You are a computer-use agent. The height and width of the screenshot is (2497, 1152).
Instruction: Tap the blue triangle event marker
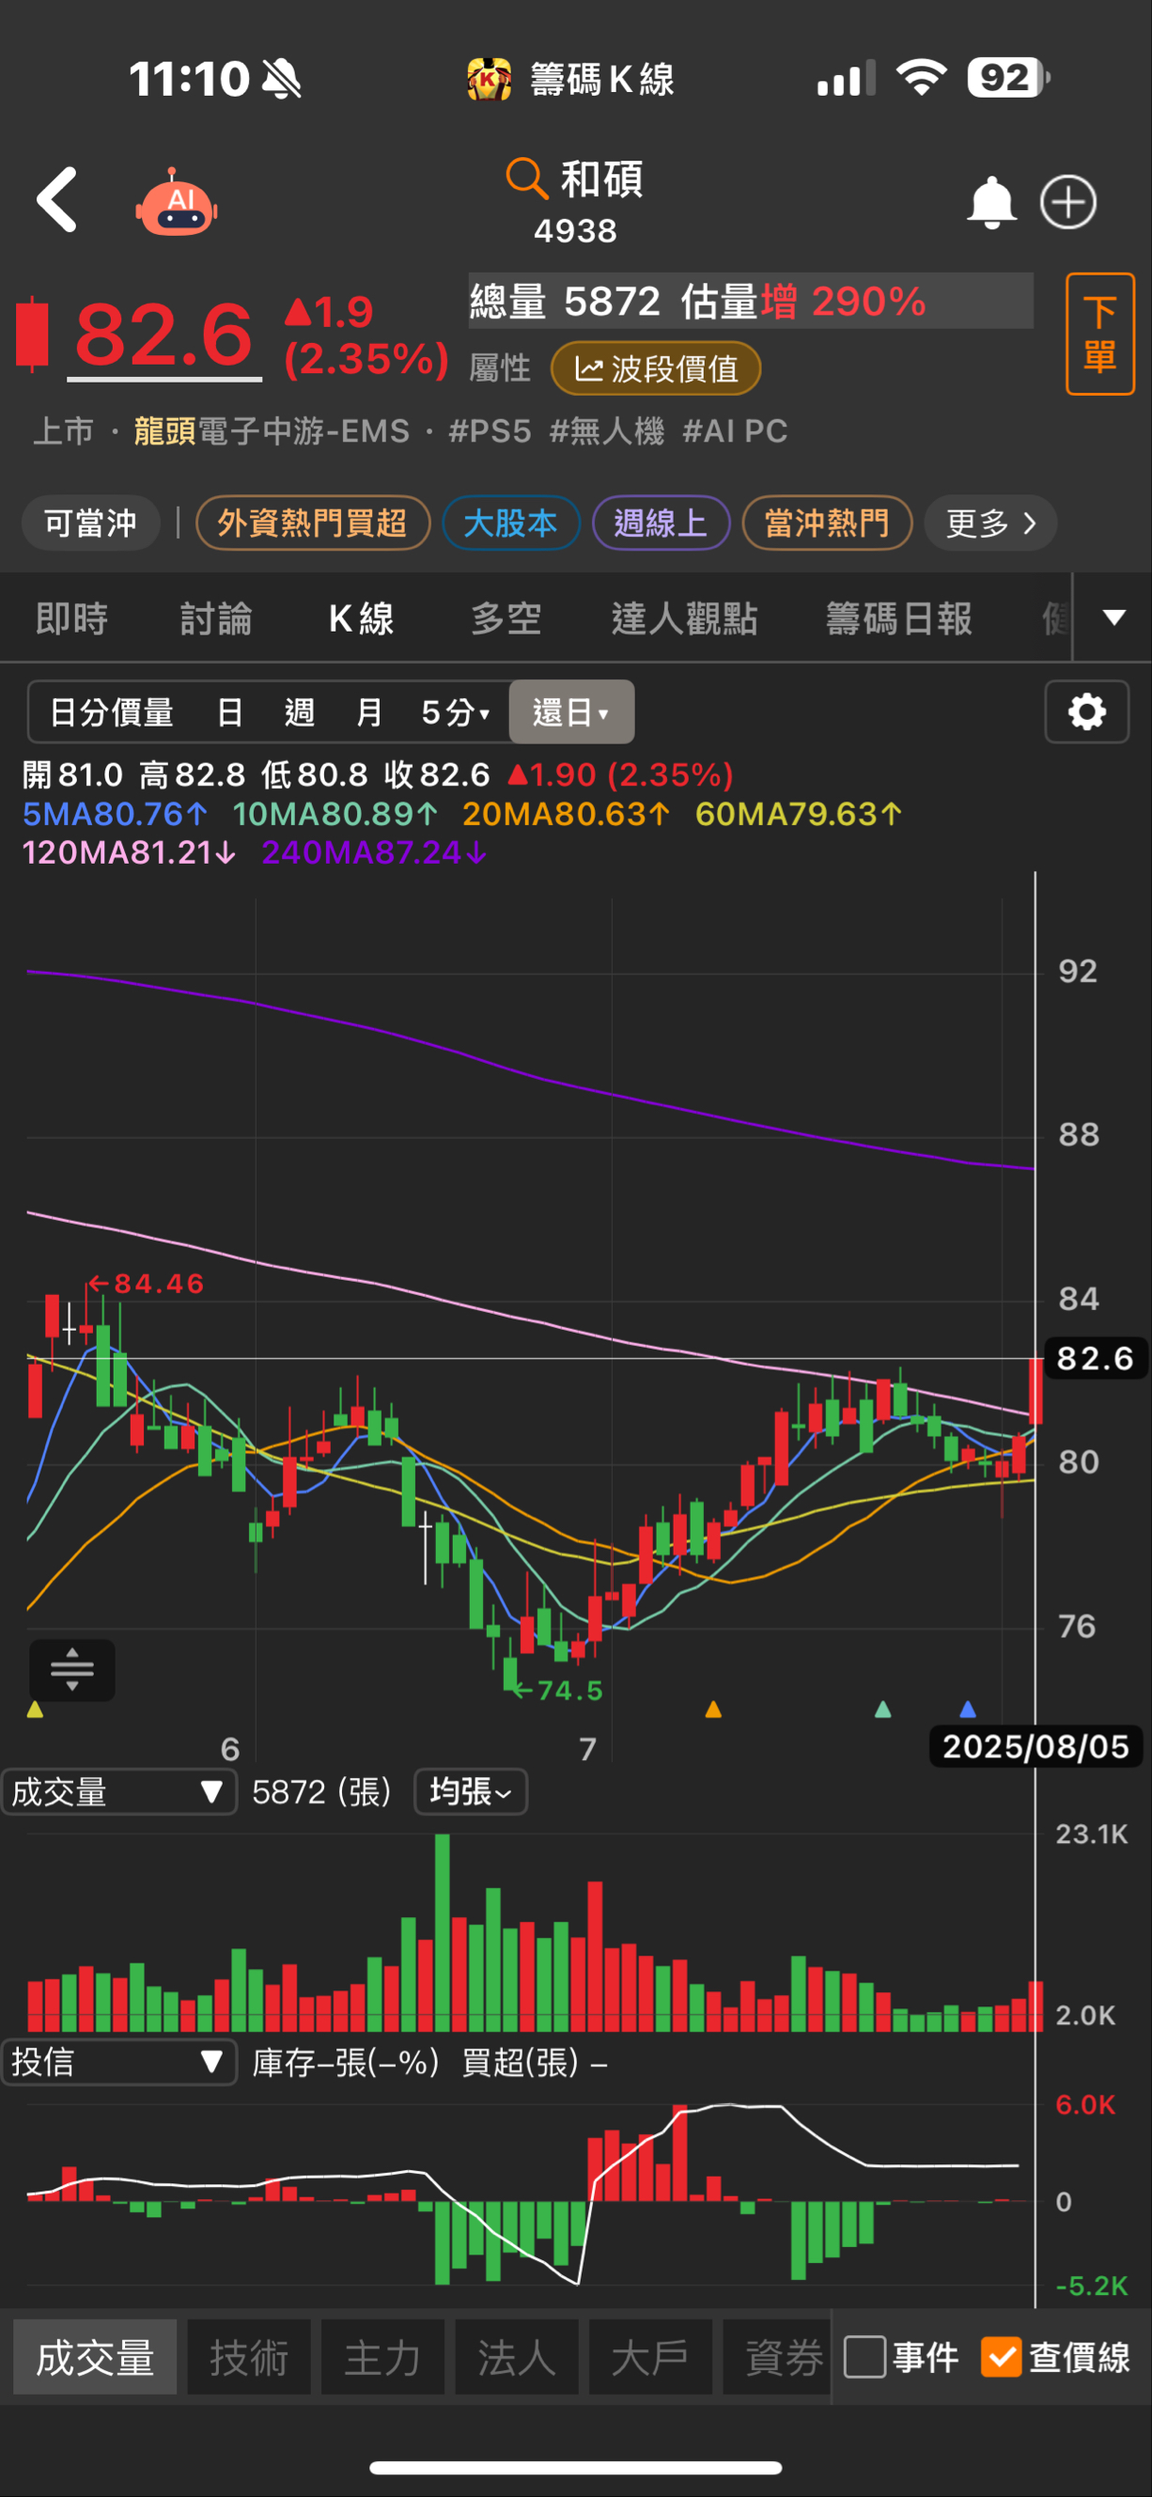[x=967, y=1709]
